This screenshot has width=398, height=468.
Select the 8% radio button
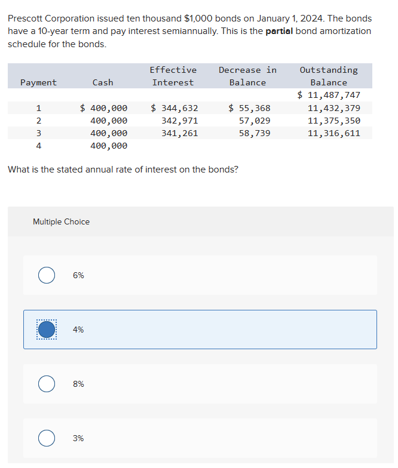[x=47, y=384]
